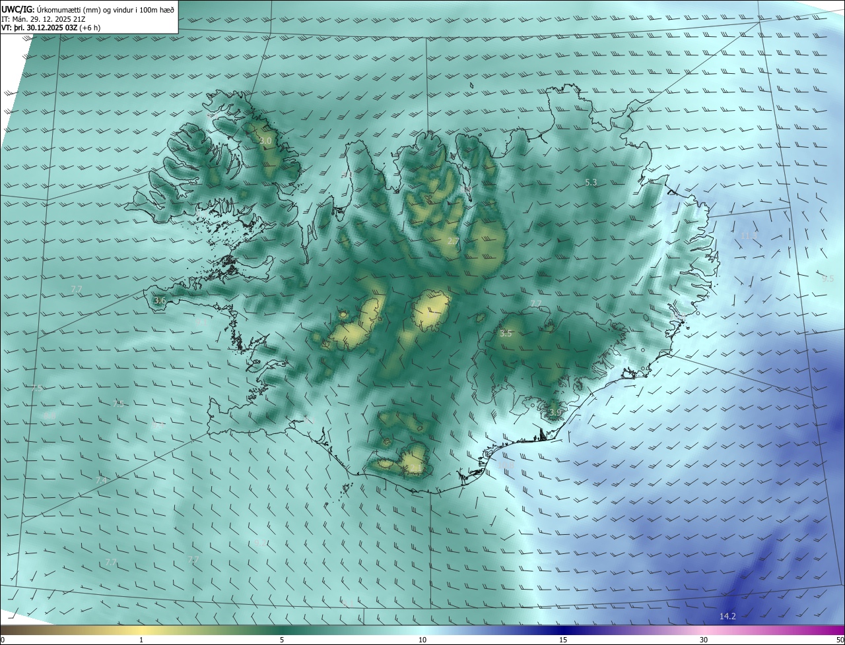
Task: Click the 7.4 value label southwest of Iceland
Action: tap(101, 481)
